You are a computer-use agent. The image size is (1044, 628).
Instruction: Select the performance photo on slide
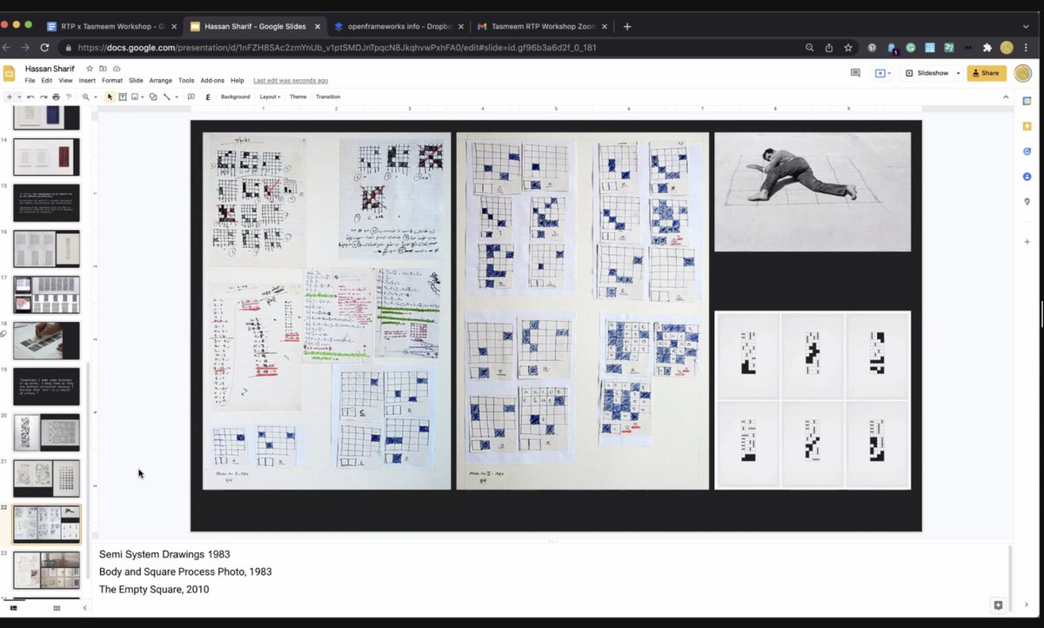813,191
